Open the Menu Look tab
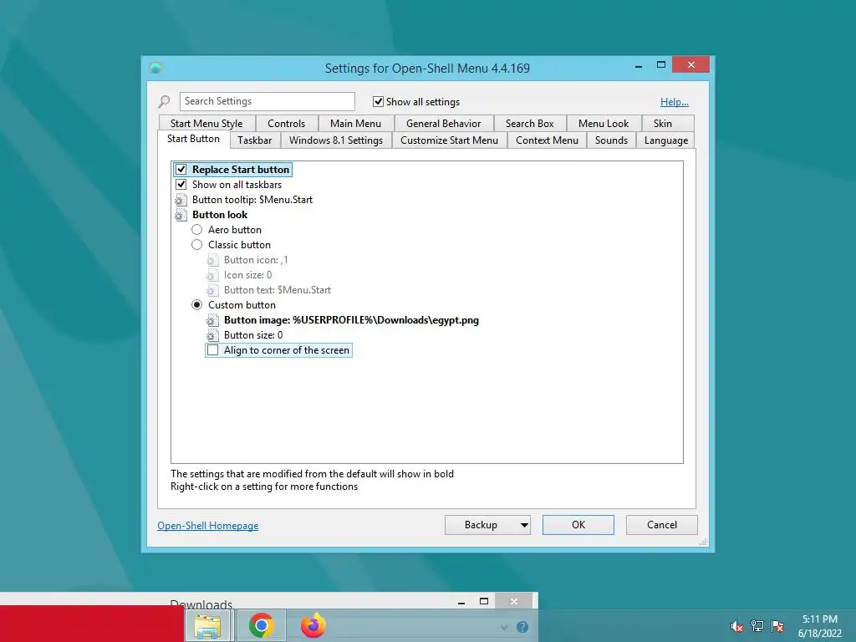856x642 pixels. pyautogui.click(x=604, y=124)
